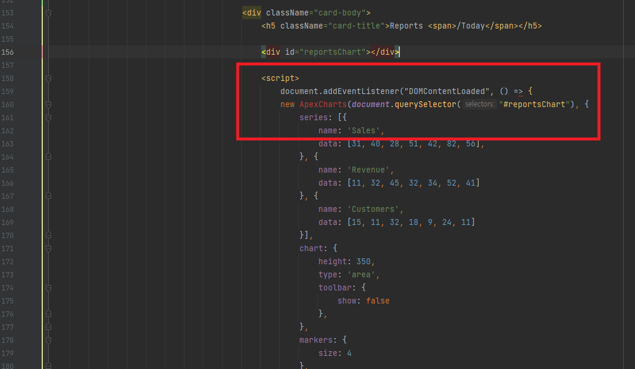Toggle the fold end marker at line 176
The image size is (635, 369).
[48, 314]
